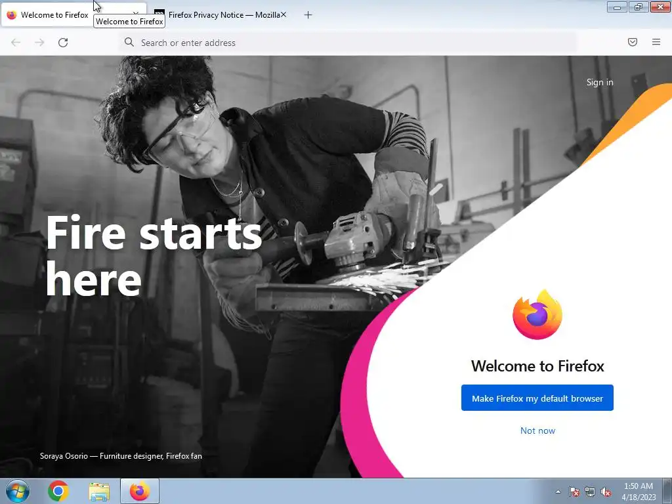Click the search magnifier icon in address bar
This screenshot has height=504, width=672.
[129, 42]
